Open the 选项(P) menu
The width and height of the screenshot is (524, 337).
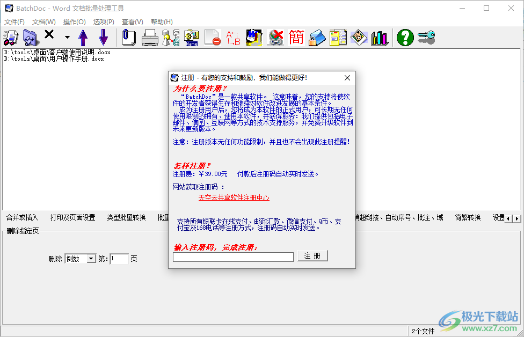104,21
